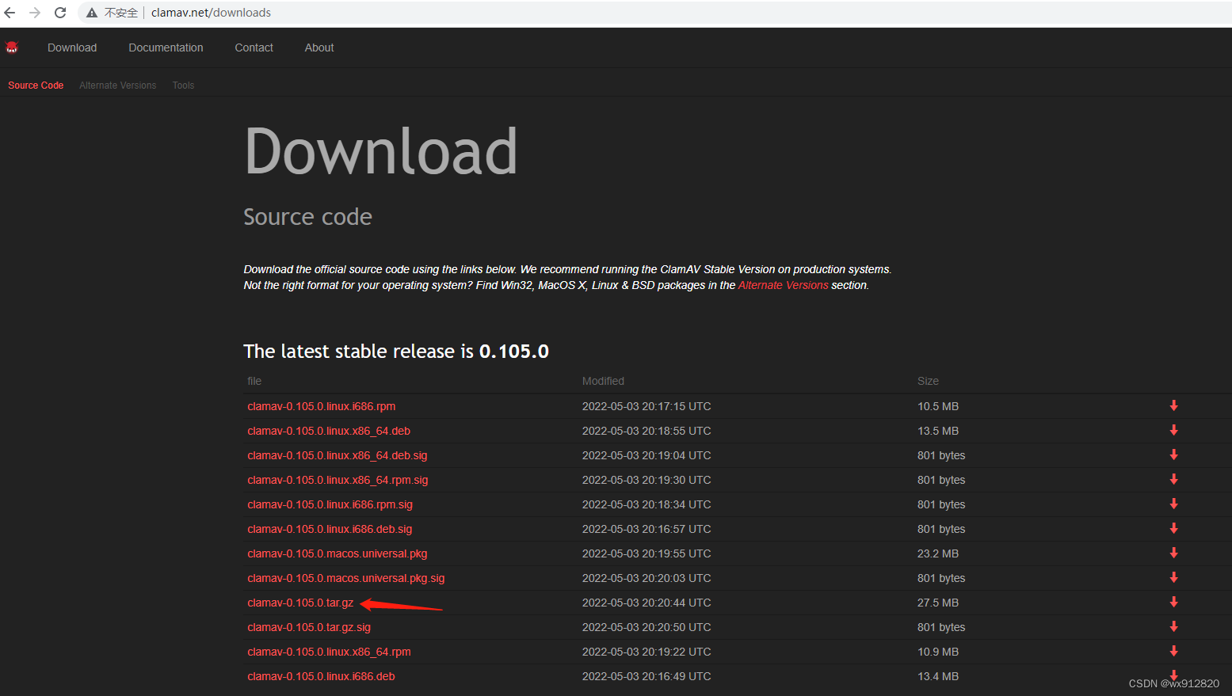Follow the Alternate Versions link in description
The image size is (1232, 696).
[783, 285]
